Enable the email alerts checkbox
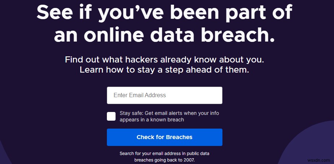The height and width of the screenshot is (164, 334). [111, 116]
